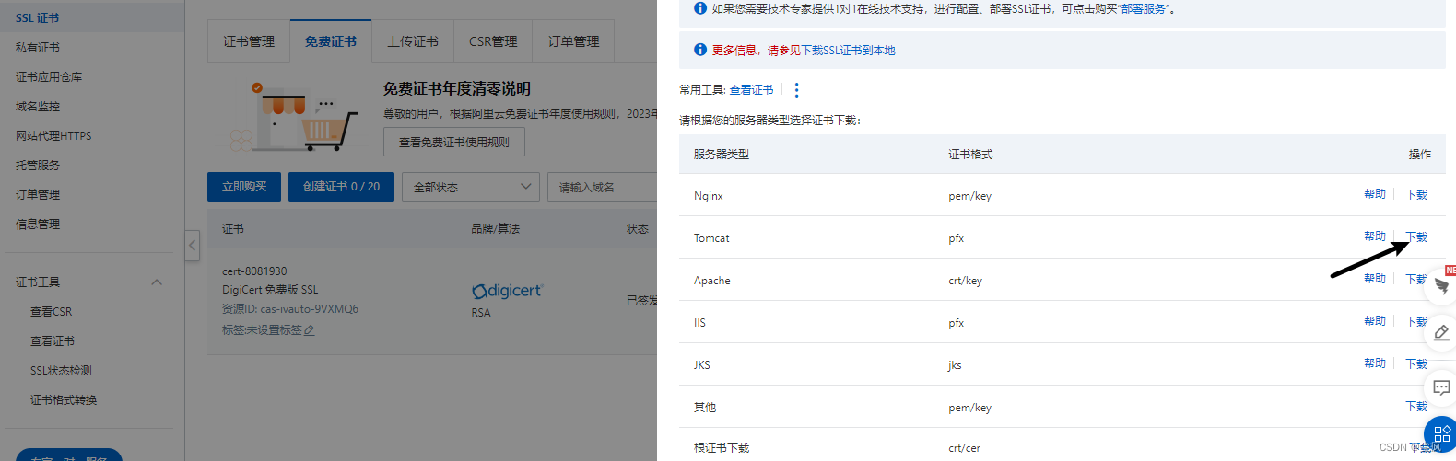This screenshot has width=1456, height=461.
Task: Click the digicert brand logo
Action: (x=507, y=291)
